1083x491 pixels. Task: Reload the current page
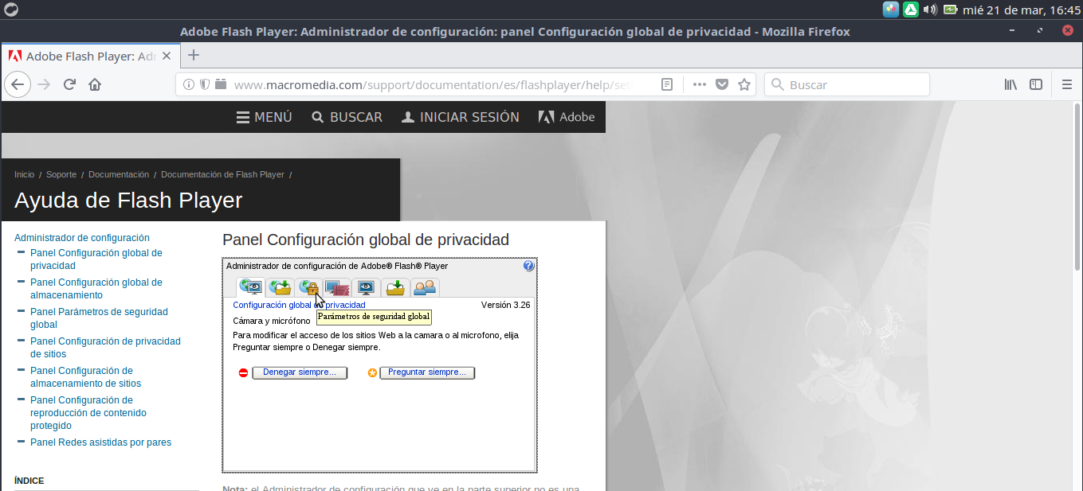(69, 84)
